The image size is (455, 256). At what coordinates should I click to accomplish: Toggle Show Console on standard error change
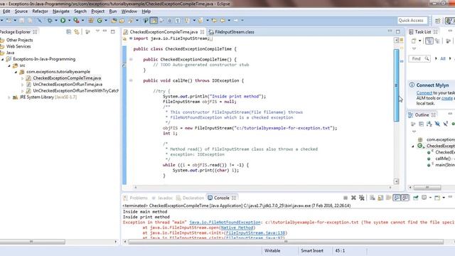pos(405,198)
